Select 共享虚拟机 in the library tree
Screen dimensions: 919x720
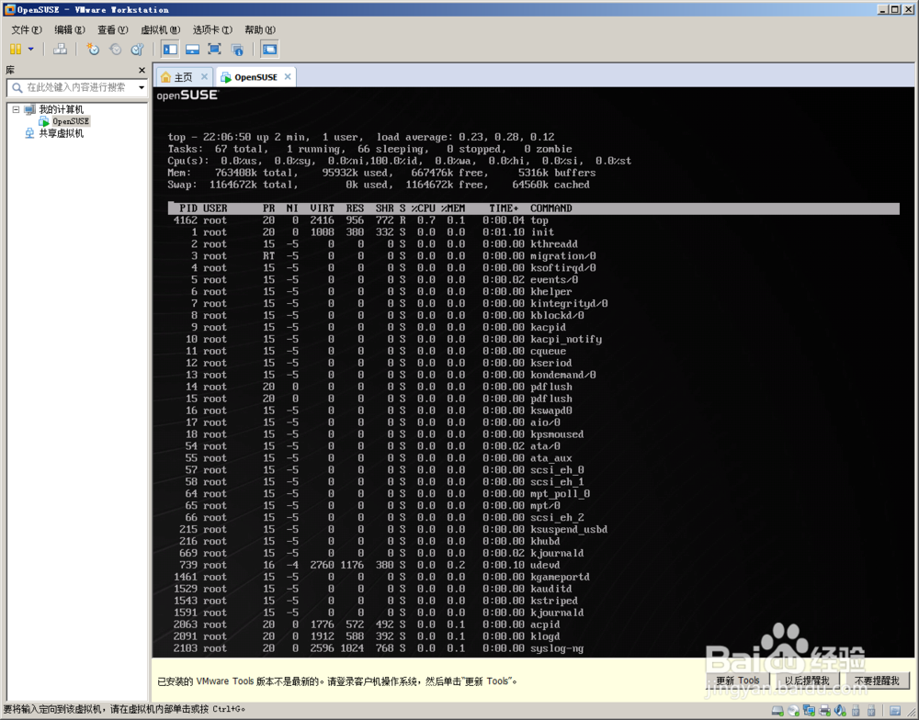pyautogui.click(x=61, y=133)
